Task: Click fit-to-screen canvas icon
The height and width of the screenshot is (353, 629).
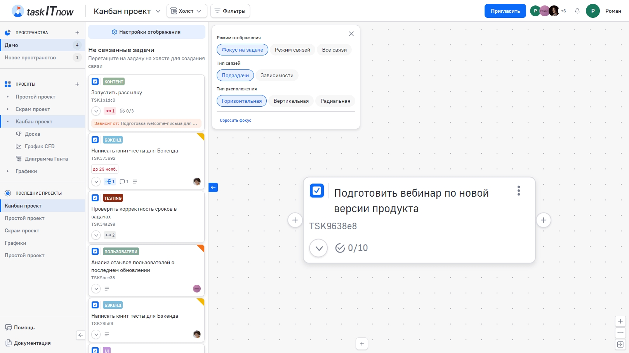Action: (x=620, y=344)
